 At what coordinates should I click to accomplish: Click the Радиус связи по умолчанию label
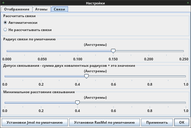pyautogui.click(x=29, y=39)
